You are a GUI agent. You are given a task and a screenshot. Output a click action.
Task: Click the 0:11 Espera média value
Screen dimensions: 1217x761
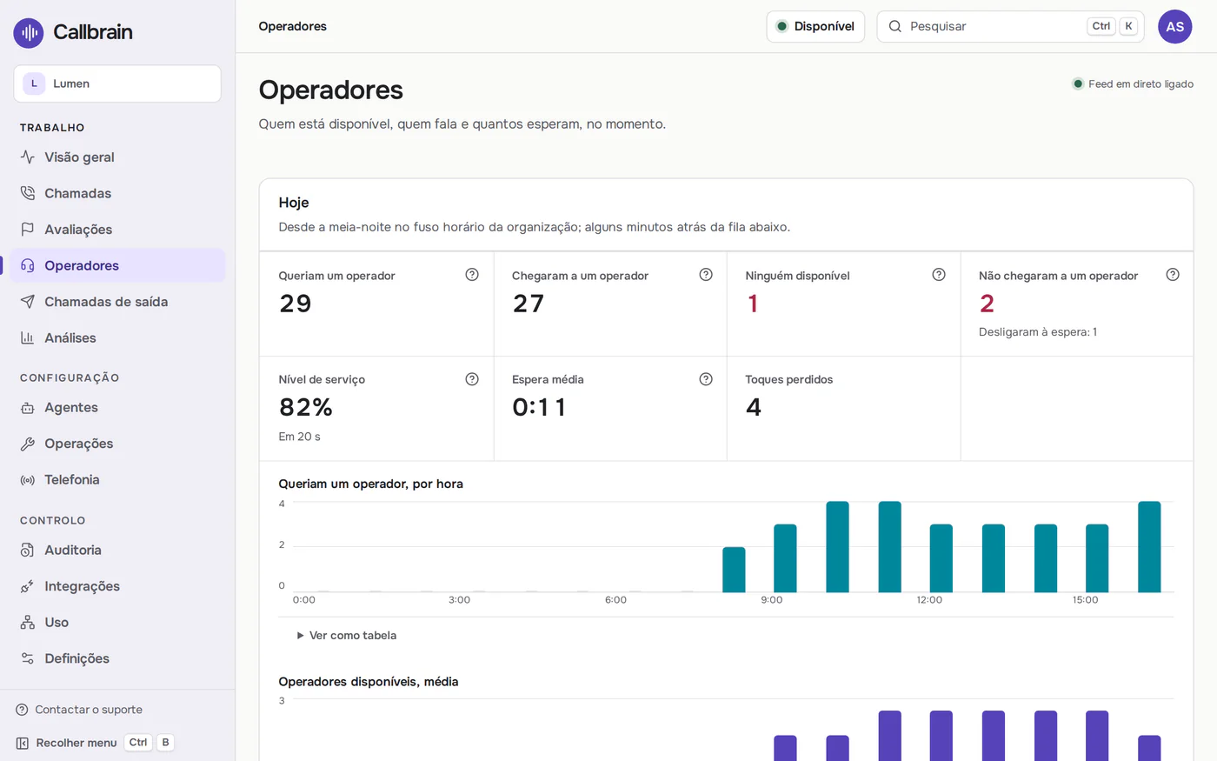click(x=539, y=407)
